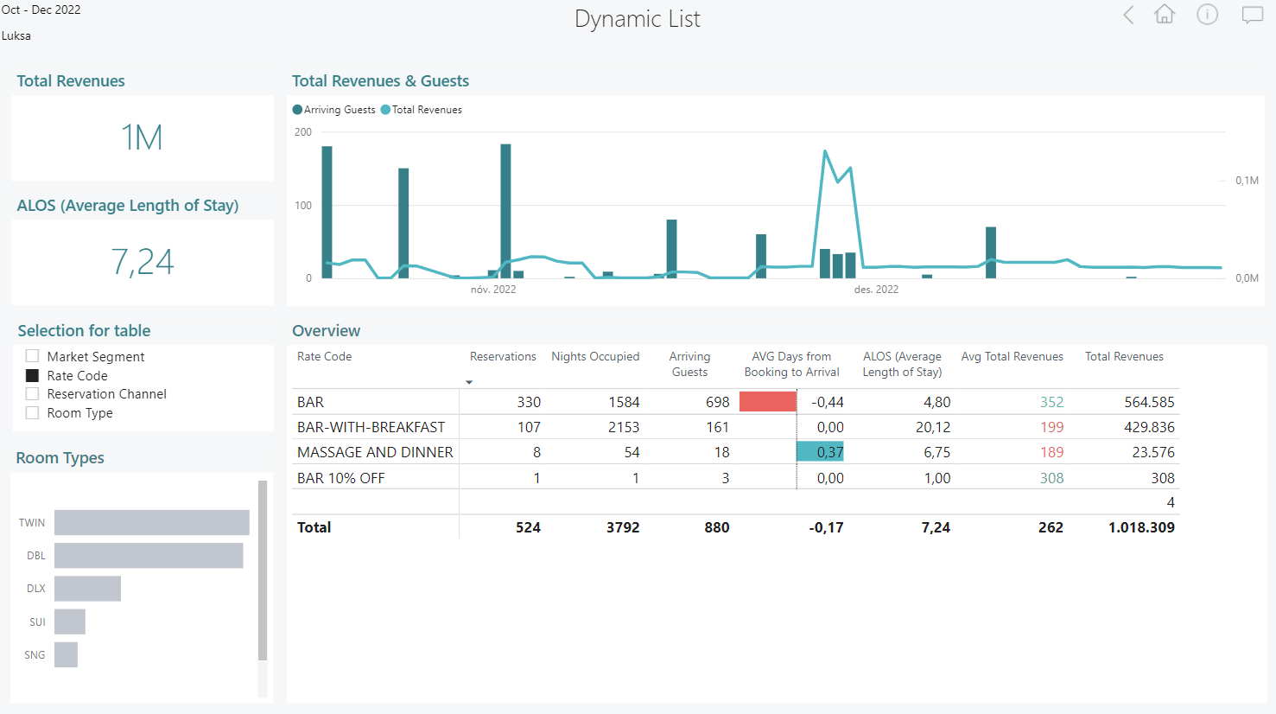
Task: Enable the Market Segment checkbox
Action: click(33, 356)
